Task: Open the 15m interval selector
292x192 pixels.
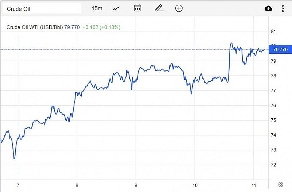Action: coord(97,8)
